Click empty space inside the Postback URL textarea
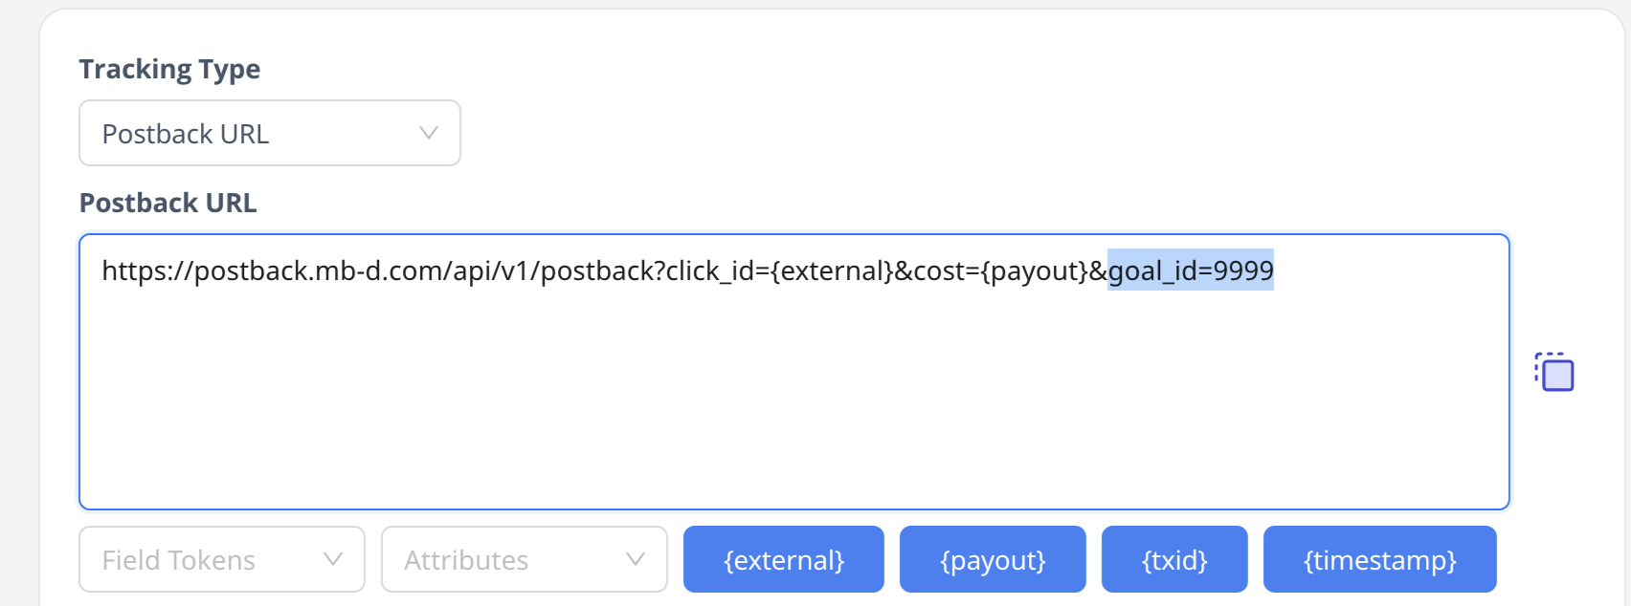Image resolution: width=1631 pixels, height=606 pixels. 793,401
